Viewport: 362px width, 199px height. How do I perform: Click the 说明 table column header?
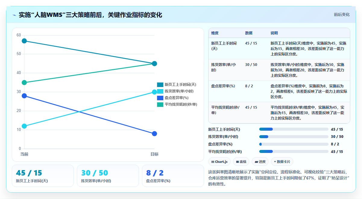274,33
